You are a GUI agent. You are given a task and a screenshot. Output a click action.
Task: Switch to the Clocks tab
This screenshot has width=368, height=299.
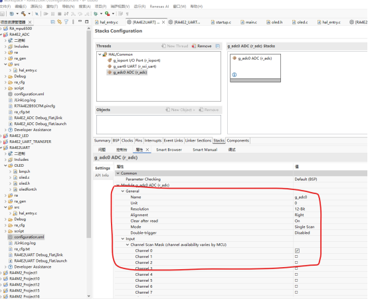(127, 140)
